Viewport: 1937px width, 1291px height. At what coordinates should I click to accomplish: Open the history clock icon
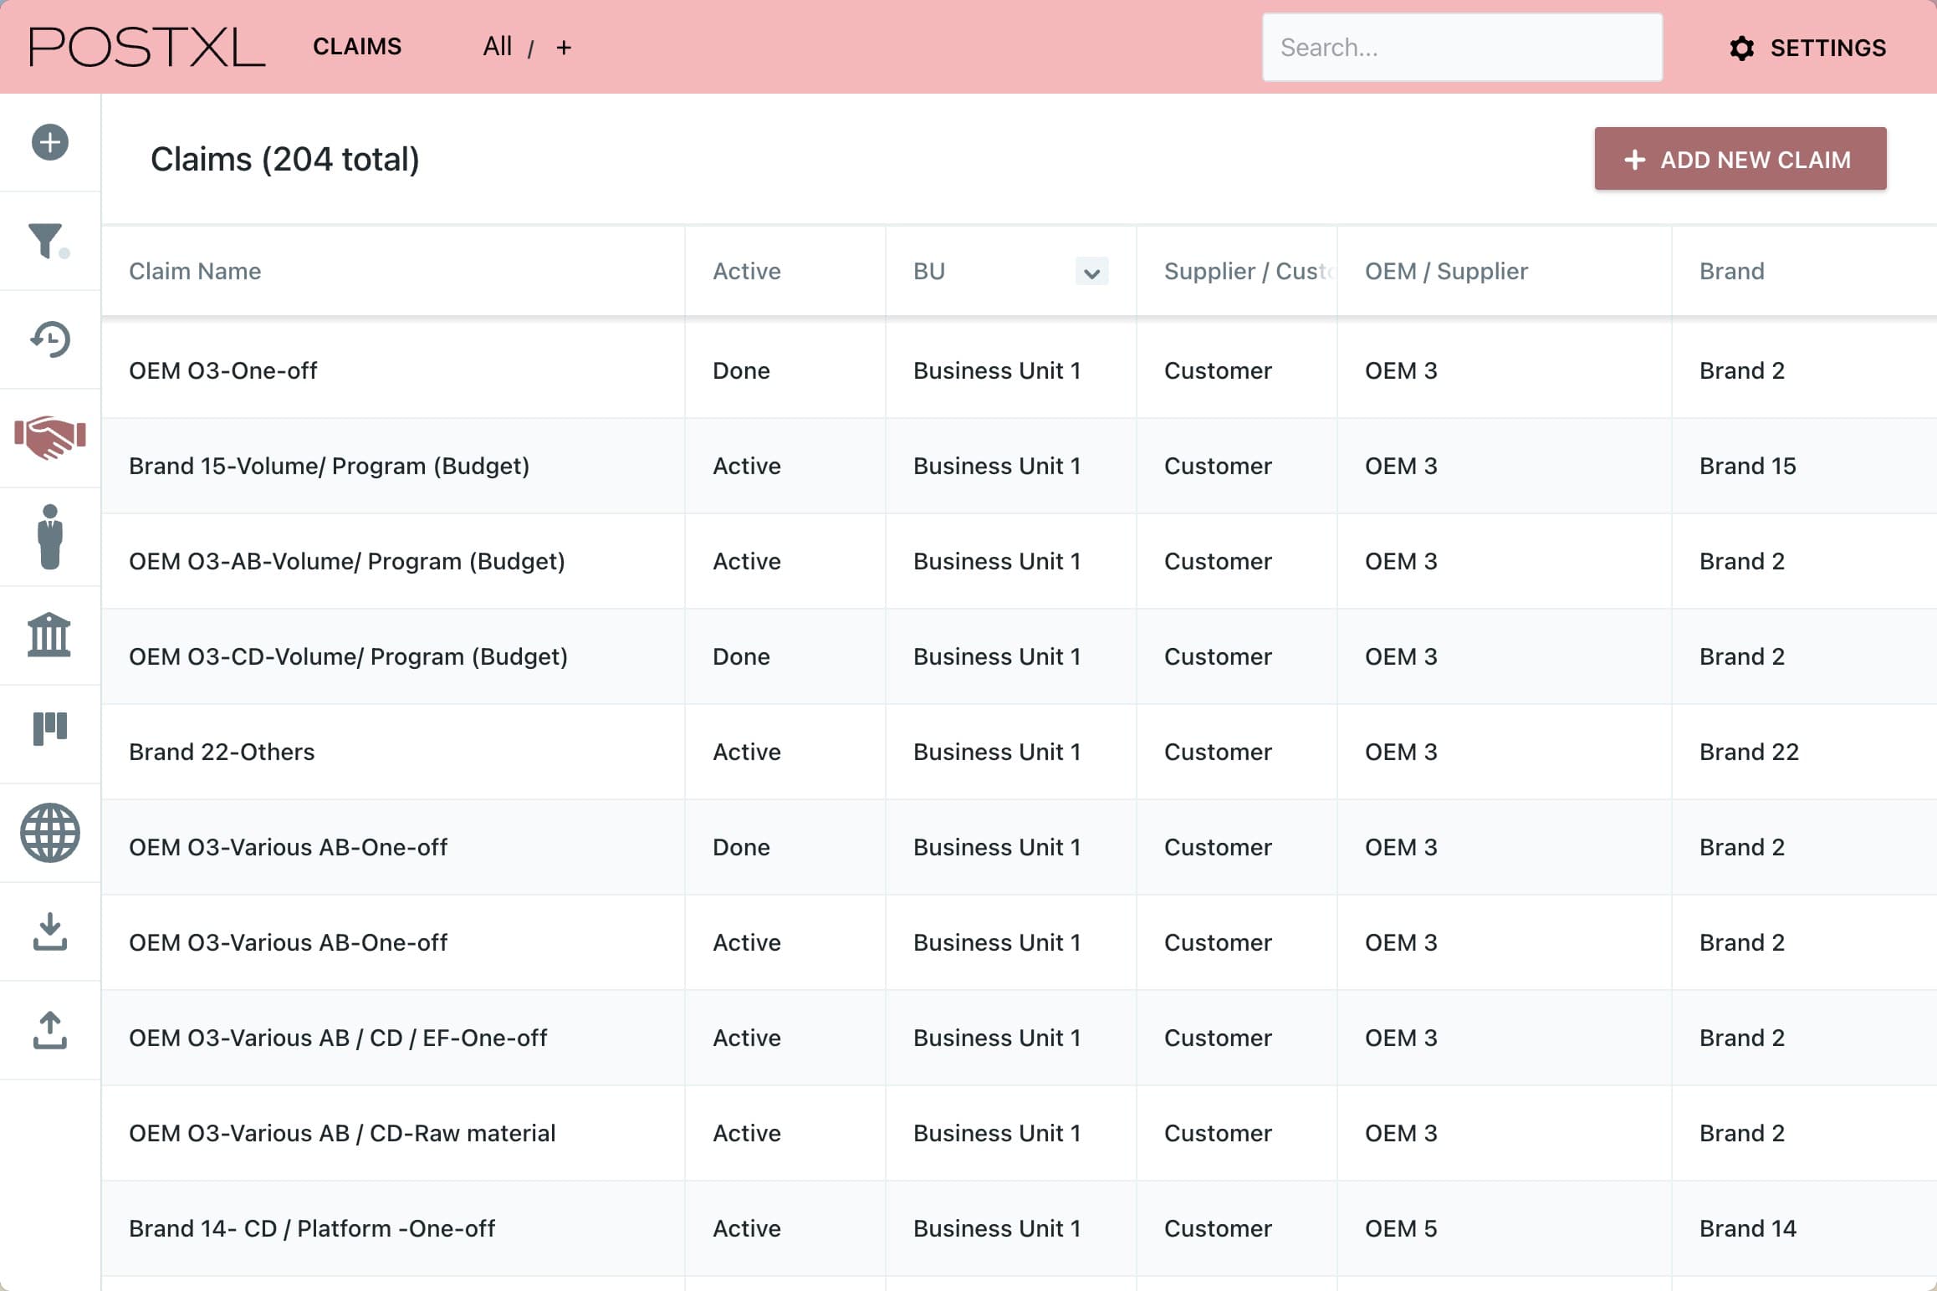pyautogui.click(x=50, y=339)
